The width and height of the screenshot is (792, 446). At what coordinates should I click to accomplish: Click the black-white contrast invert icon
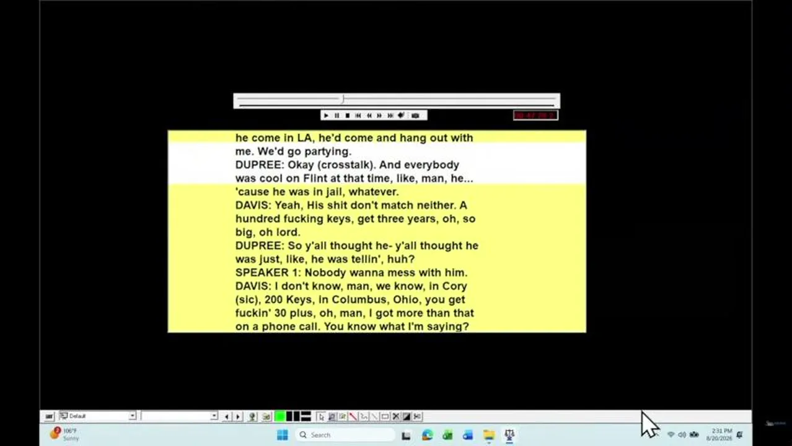(406, 416)
